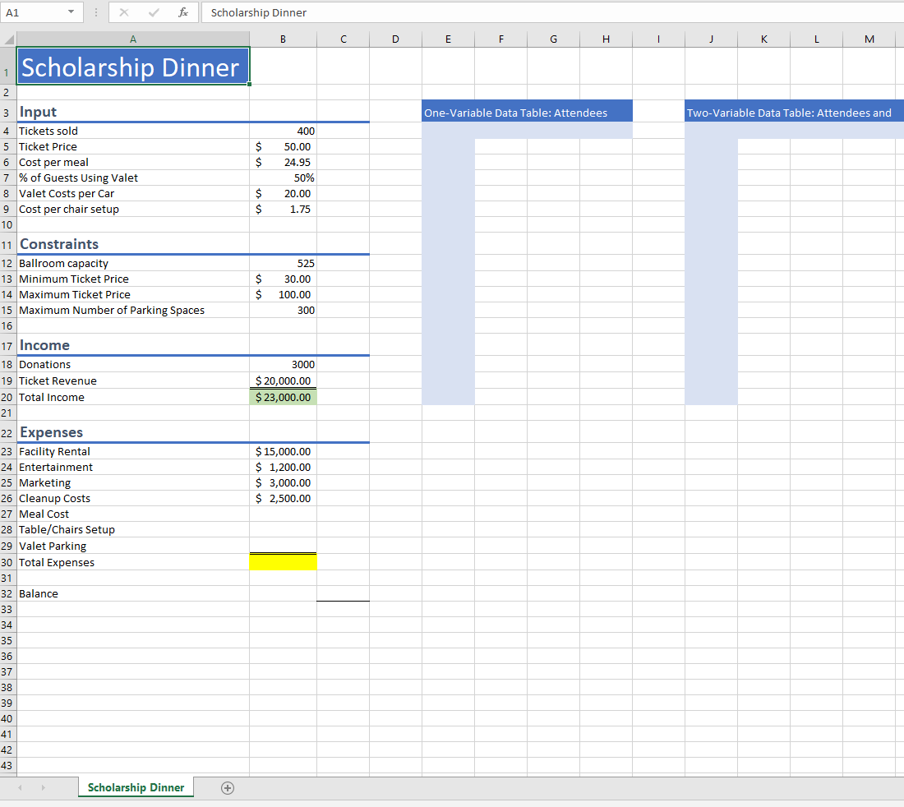Click the formula bar text Scholarship Dinner
904x807 pixels.
pos(258,12)
